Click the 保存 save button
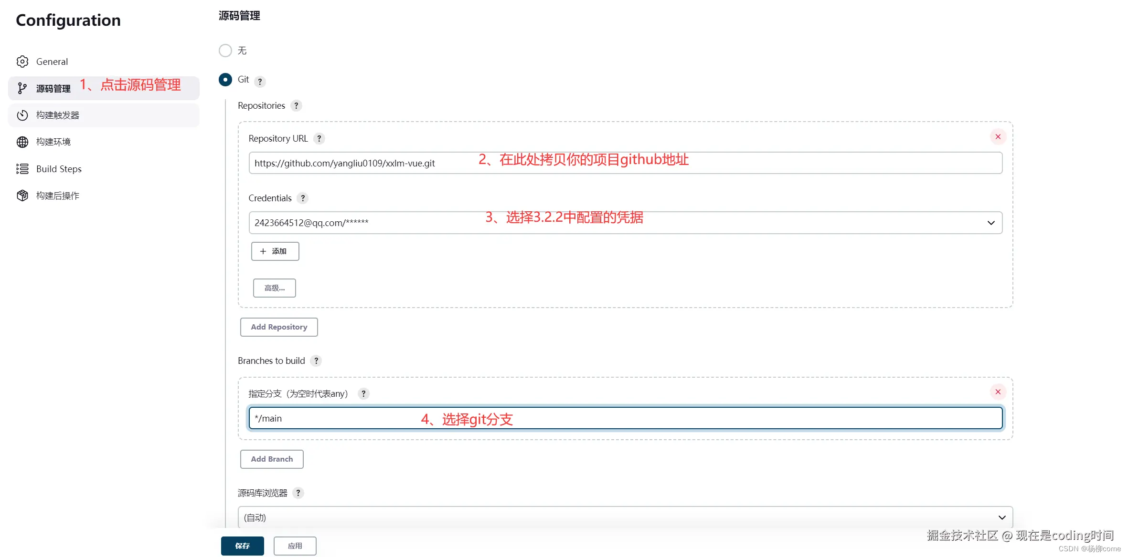Screen dimensions: 1128x557 point(242,546)
